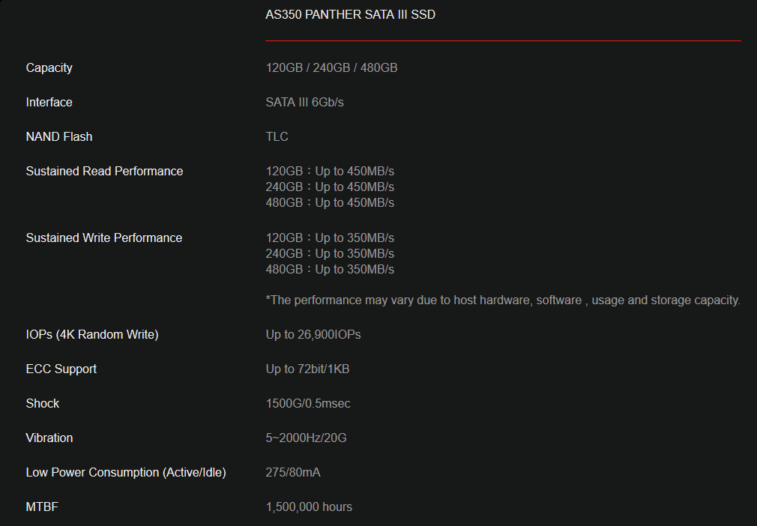The width and height of the screenshot is (757, 526).
Task: Click the Sustained Read Performance label
Action: coord(104,171)
